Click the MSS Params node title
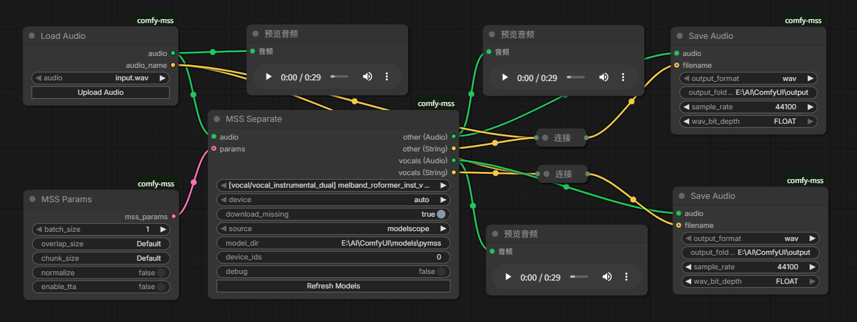The height and width of the screenshot is (322, 857). coord(66,199)
